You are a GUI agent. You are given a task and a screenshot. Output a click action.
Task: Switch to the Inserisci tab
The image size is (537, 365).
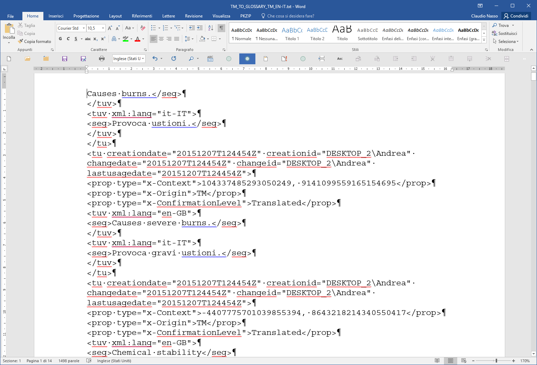[56, 16]
